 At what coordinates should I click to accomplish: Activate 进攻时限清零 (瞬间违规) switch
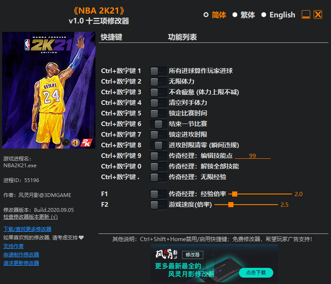pos(158,146)
